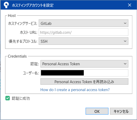Click the Personal Access Token を再読み込み button
137x120 pixels.
point(84,82)
